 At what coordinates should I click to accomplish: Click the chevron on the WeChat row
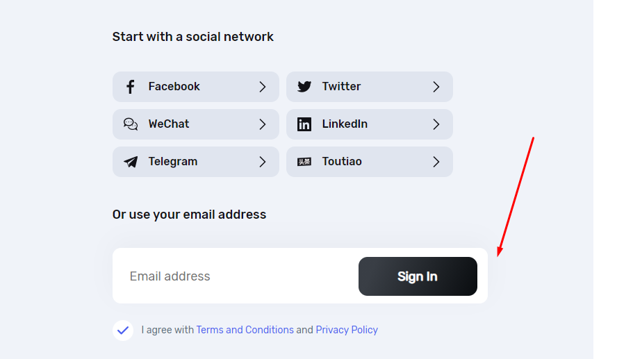263,124
